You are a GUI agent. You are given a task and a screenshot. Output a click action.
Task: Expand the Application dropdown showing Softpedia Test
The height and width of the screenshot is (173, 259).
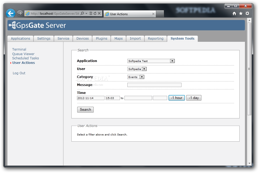[151, 61]
